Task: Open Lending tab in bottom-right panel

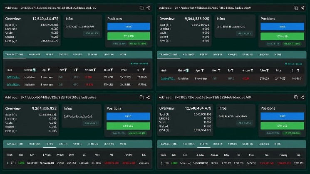Action: [264, 144]
